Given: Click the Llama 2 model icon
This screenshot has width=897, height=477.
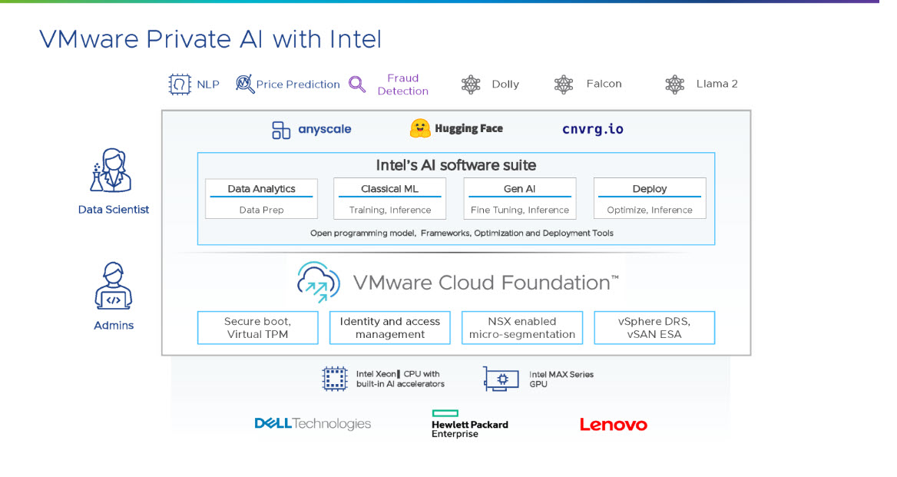Looking at the screenshot, I should pyautogui.click(x=674, y=84).
